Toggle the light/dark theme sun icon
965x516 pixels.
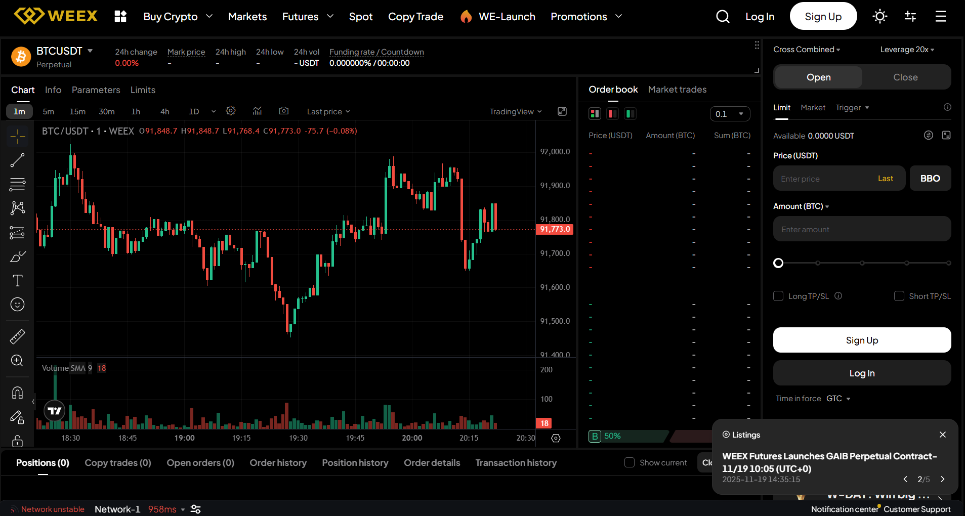pos(879,17)
